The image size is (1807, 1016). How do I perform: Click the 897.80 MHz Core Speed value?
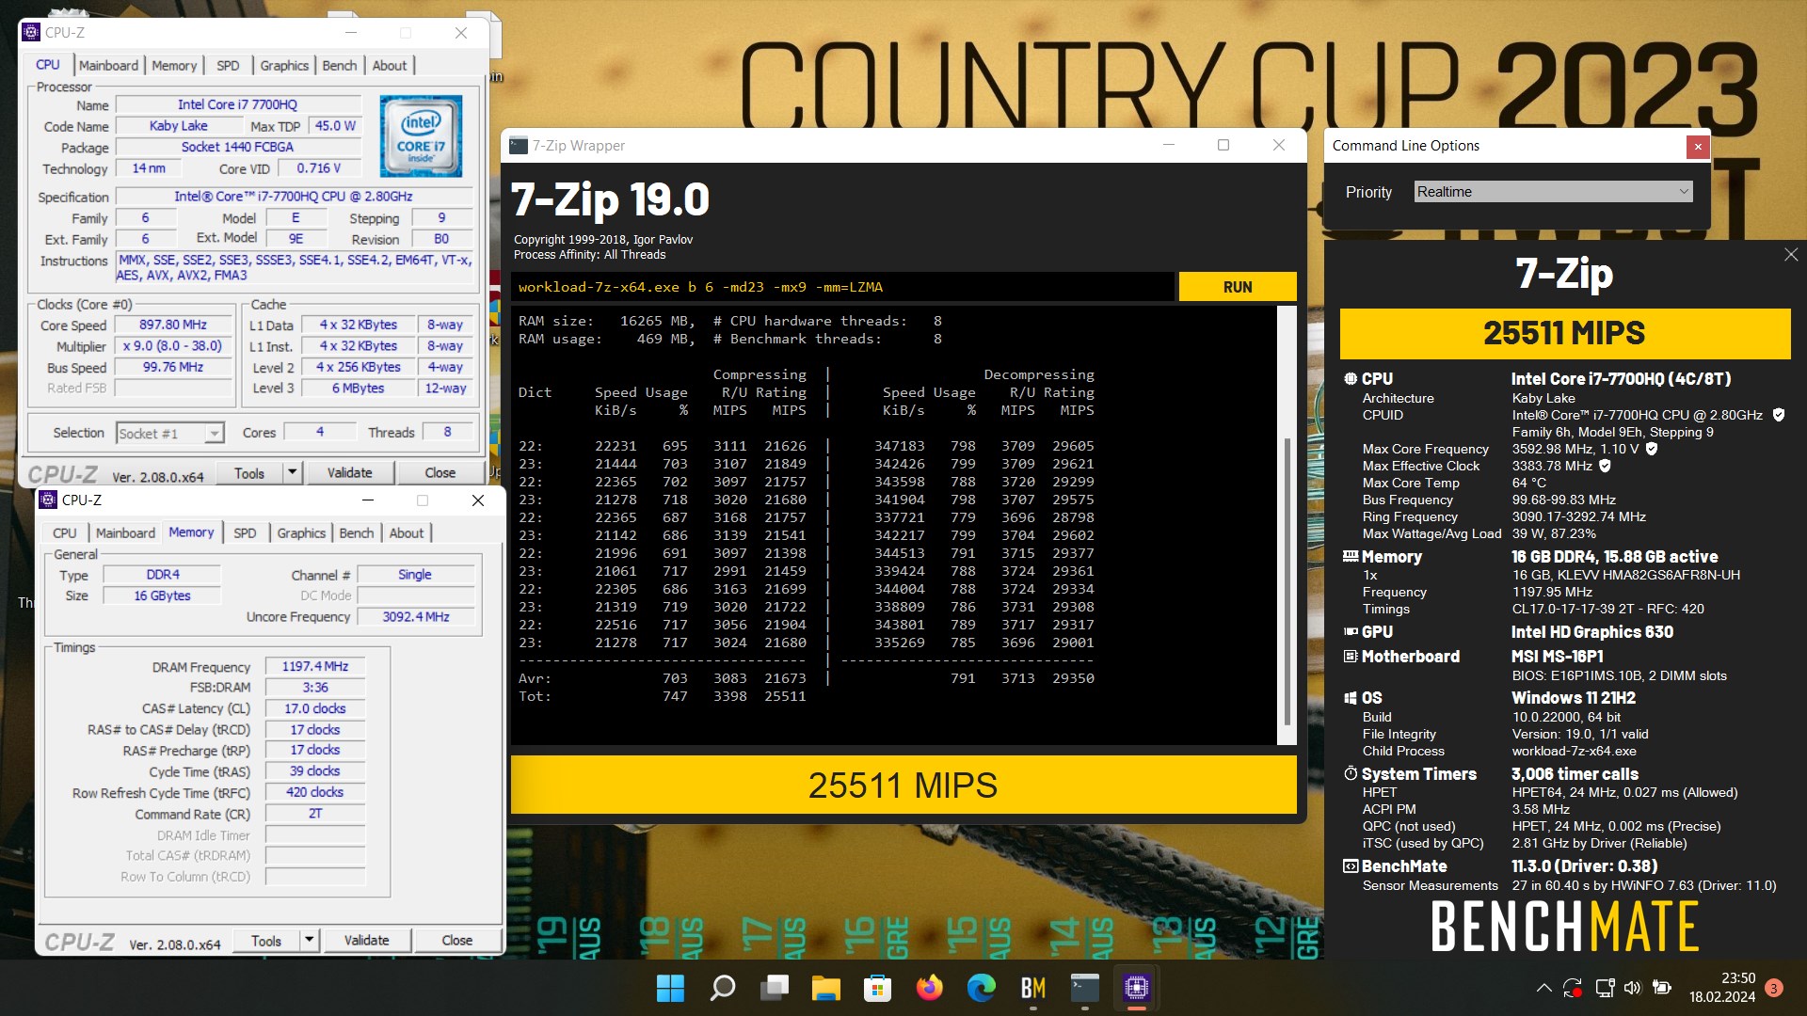point(173,325)
